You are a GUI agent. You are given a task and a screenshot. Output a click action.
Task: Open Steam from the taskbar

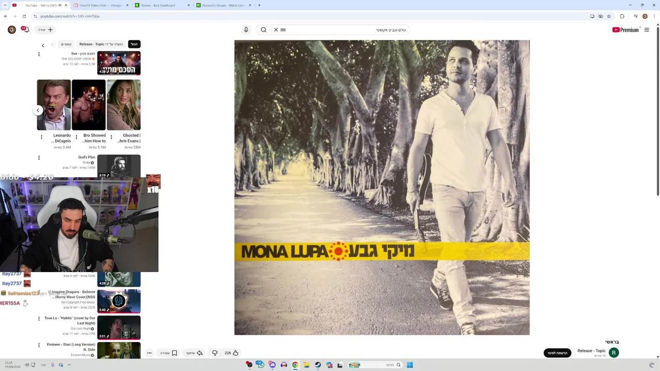click(318, 365)
